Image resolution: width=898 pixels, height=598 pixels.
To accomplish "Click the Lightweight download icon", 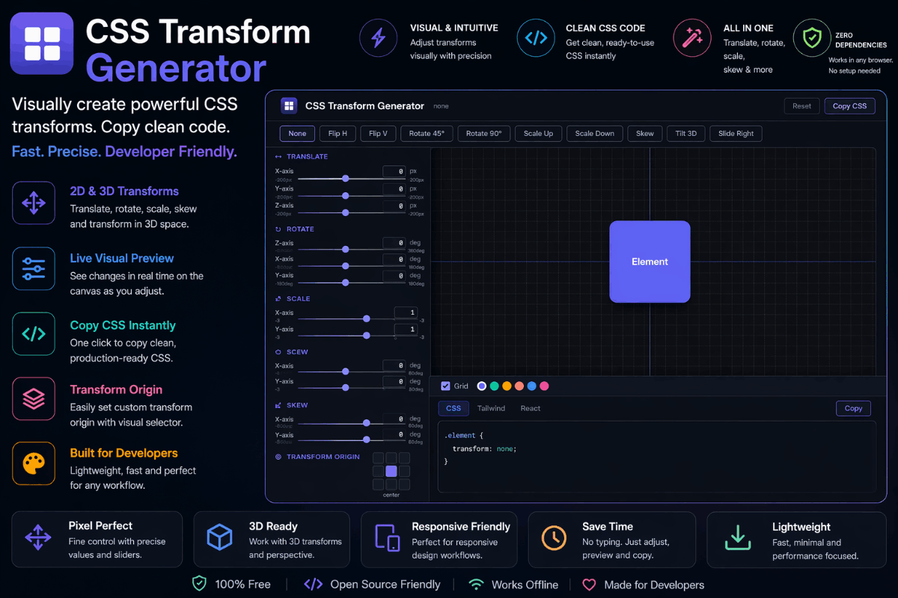I will [738, 537].
